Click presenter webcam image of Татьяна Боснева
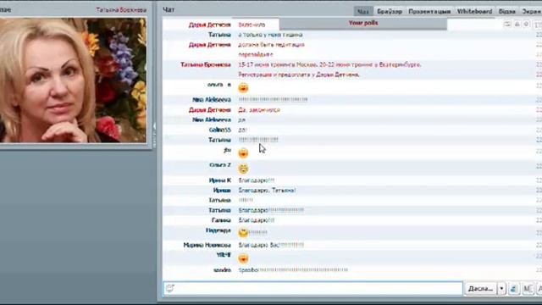 (x=73, y=80)
